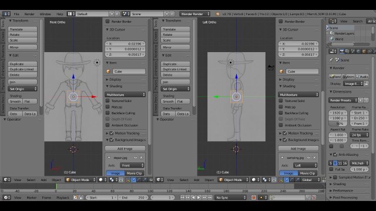Open the Axis Left dropdown
This screenshot has height=211, width=376.
click(305, 165)
